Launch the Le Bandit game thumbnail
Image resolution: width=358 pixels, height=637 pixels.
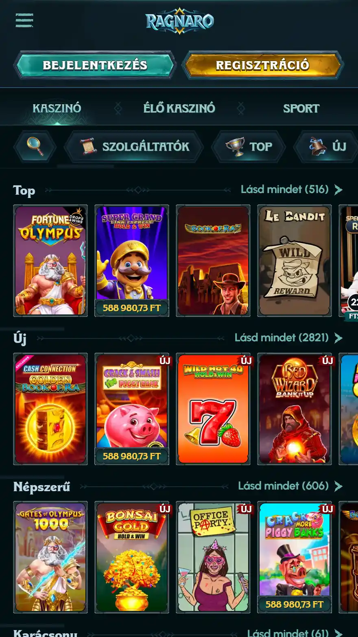click(295, 261)
